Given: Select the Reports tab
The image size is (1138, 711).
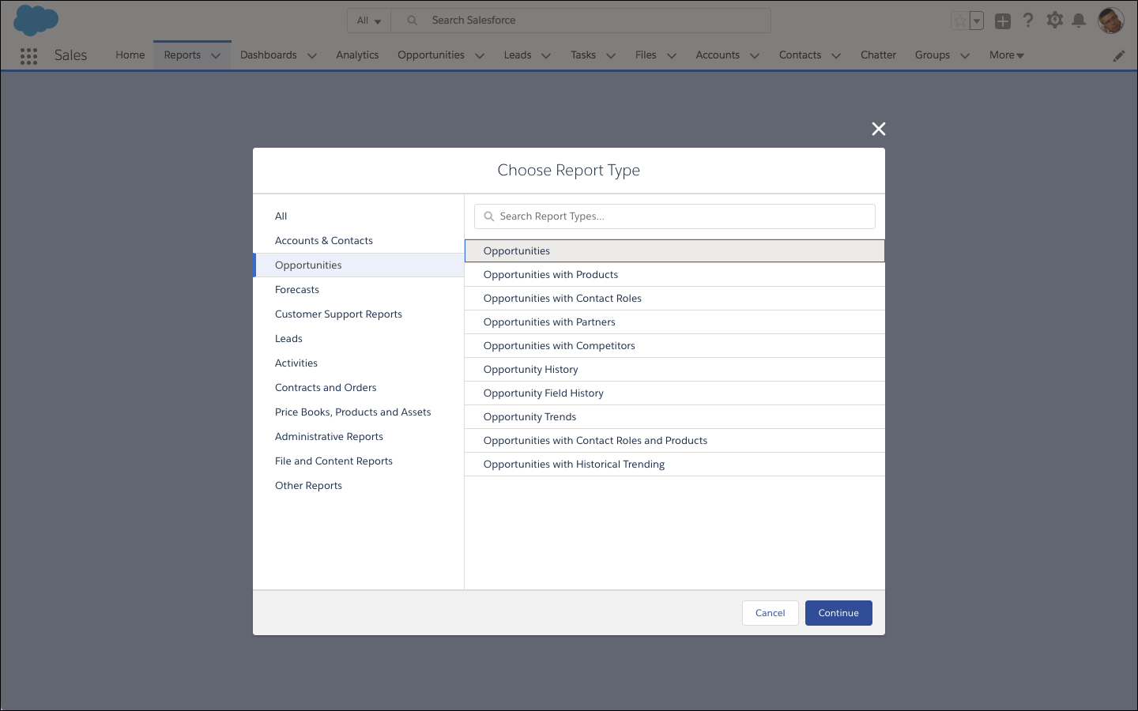Looking at the screenshot, I should pyautogui.click(x=183, y=55).
